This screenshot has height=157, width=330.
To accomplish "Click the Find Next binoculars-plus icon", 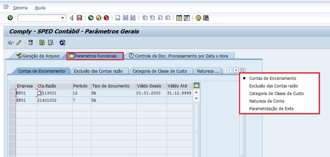I will click(x=133, y=18).
